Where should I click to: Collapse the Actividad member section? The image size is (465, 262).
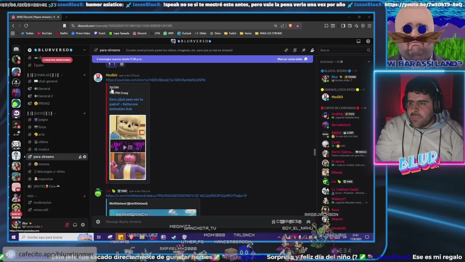click(369, 61)
